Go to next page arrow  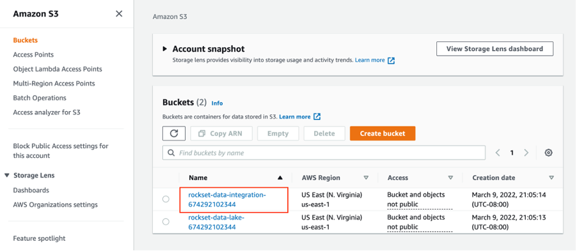526,153
